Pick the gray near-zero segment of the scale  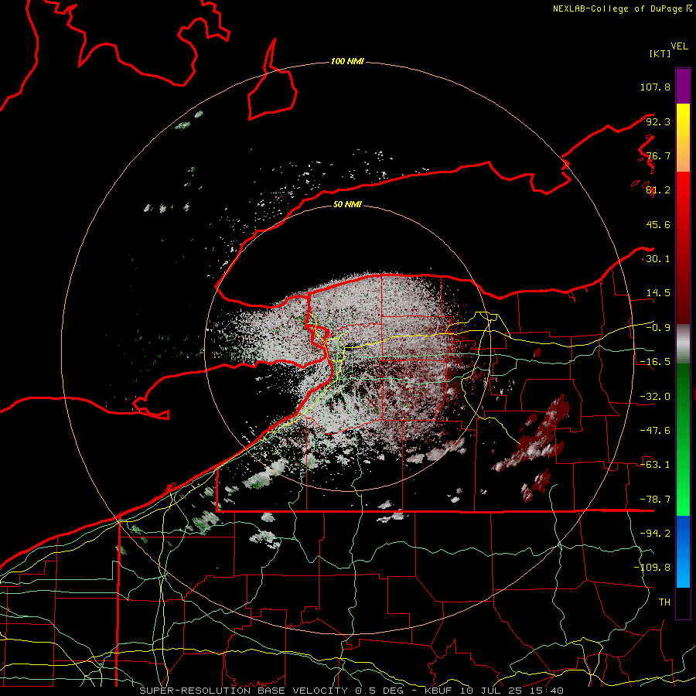coord(683,344)
